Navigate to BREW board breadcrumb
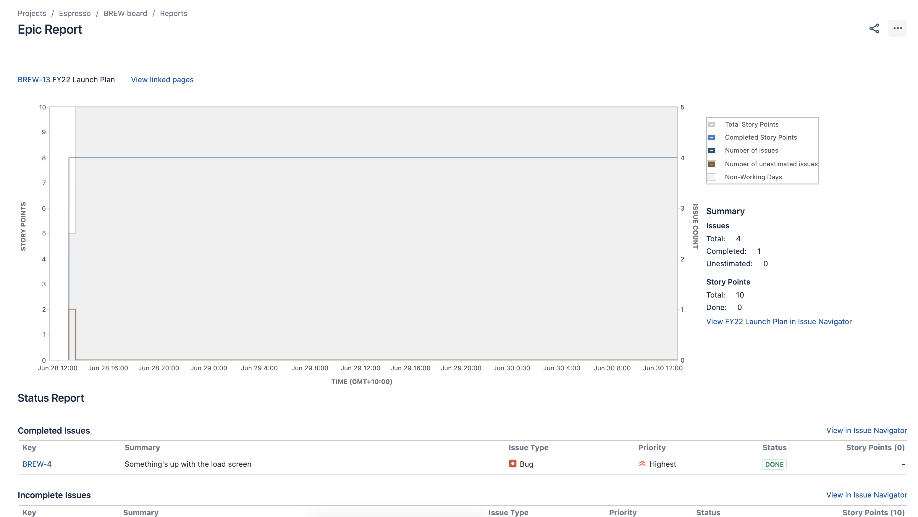Viewport: 918px width, 517px height. [x=125, y=13]
